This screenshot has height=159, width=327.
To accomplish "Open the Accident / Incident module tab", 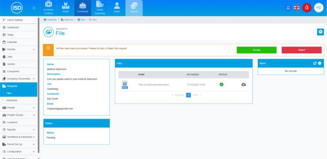I will pyautogui.click(x=48, y=8).
